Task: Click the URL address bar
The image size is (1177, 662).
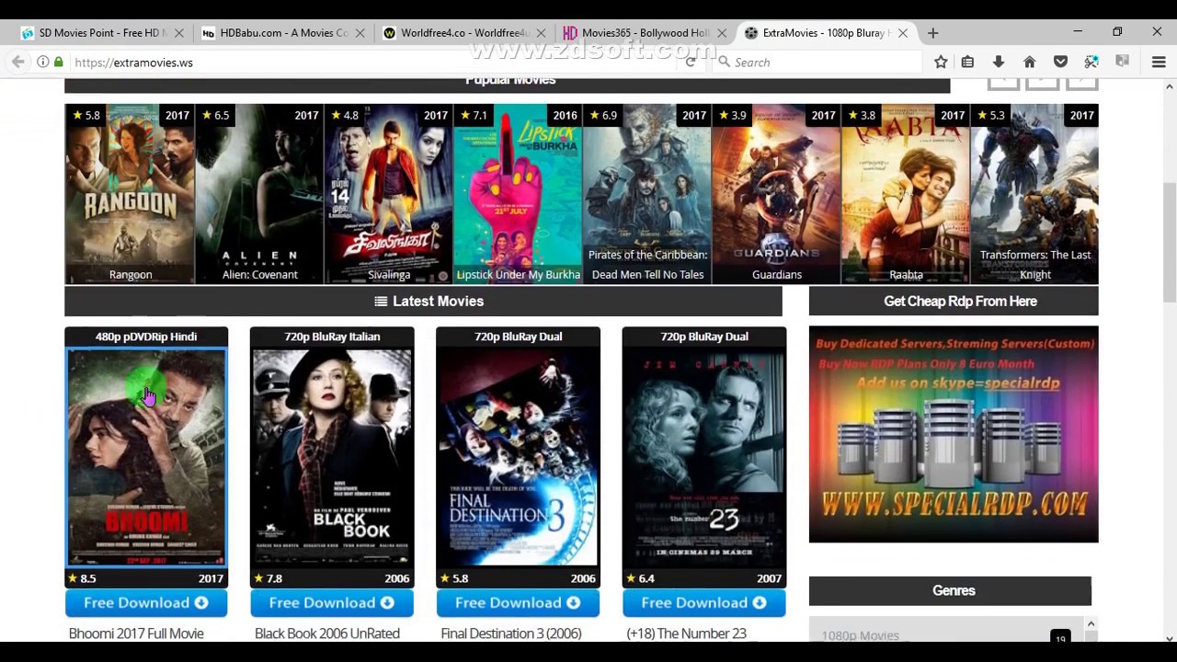Action: [x=368, y=62]
